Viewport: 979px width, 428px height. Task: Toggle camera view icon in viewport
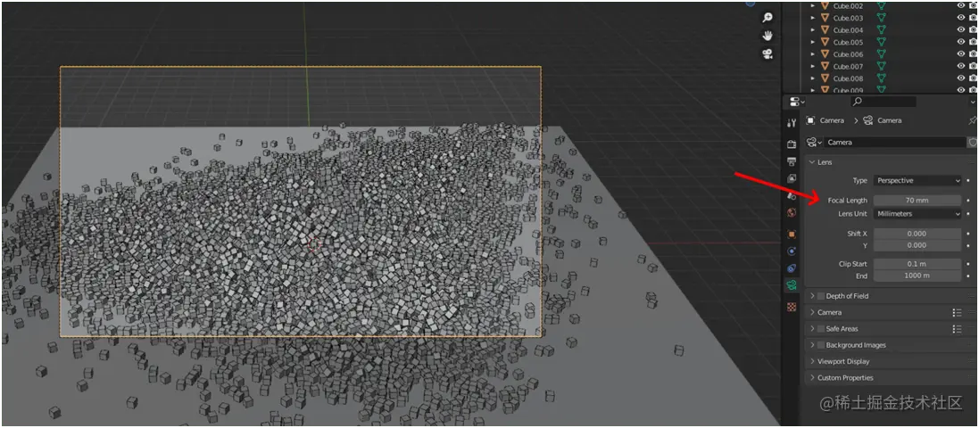pyautogui.click(x=767, y=53)
